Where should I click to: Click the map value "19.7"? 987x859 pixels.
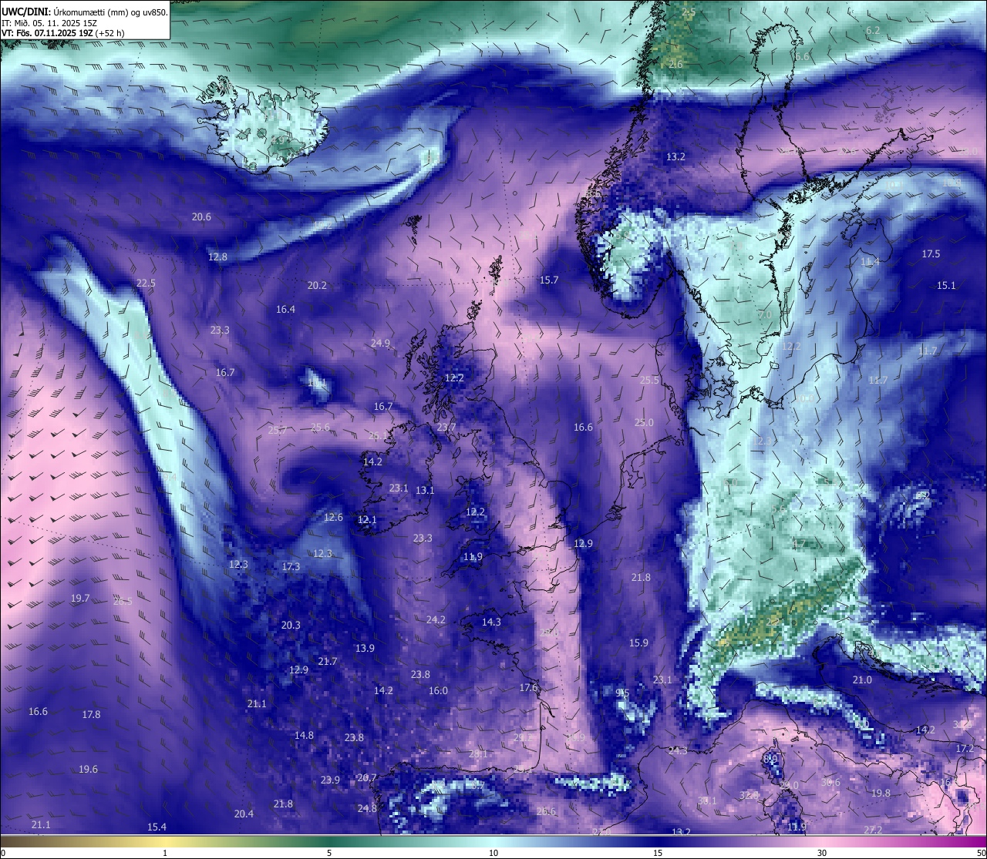[x=80, y=598]
